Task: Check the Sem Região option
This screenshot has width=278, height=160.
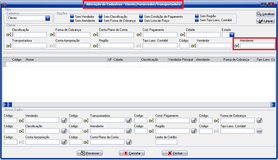Action: (197, 16)
